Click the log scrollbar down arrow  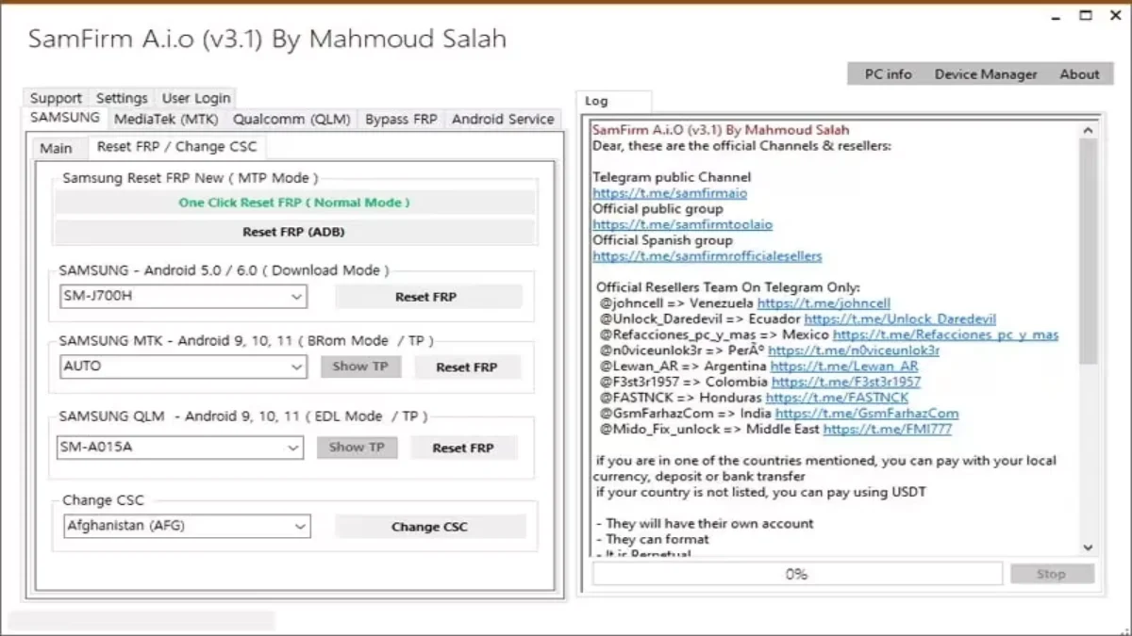tap(1088, 547)
